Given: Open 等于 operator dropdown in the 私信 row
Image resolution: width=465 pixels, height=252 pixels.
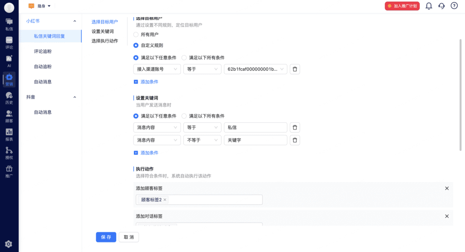Looking at the screenshot, I should 202,128.
